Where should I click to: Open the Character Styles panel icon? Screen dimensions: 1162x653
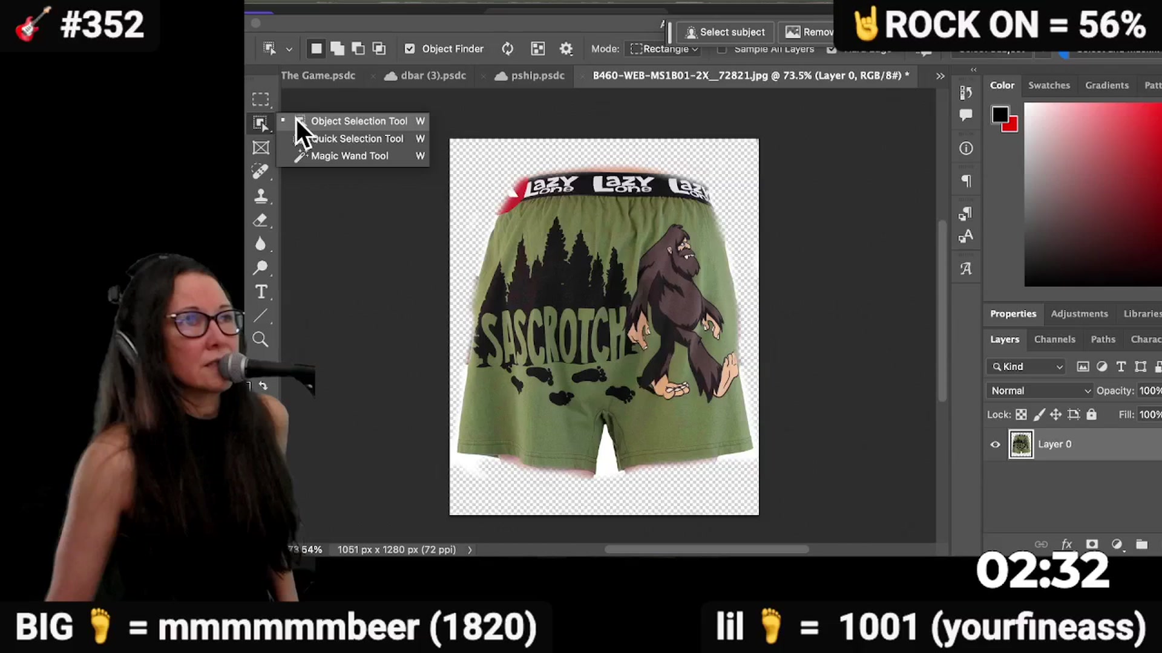point(966,236)
